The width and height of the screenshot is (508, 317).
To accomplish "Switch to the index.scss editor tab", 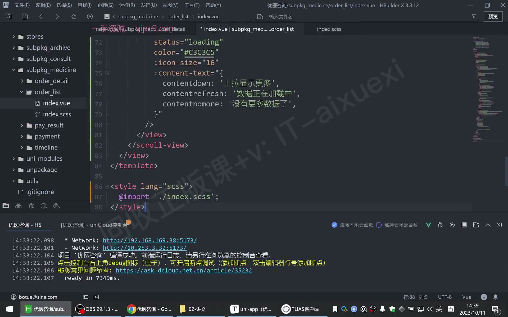I will (x=329, y=29).
